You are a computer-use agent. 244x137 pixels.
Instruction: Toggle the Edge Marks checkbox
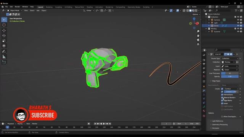point(222,100)
